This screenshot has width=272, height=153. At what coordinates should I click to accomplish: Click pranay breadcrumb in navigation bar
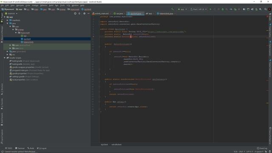[61, 9]
